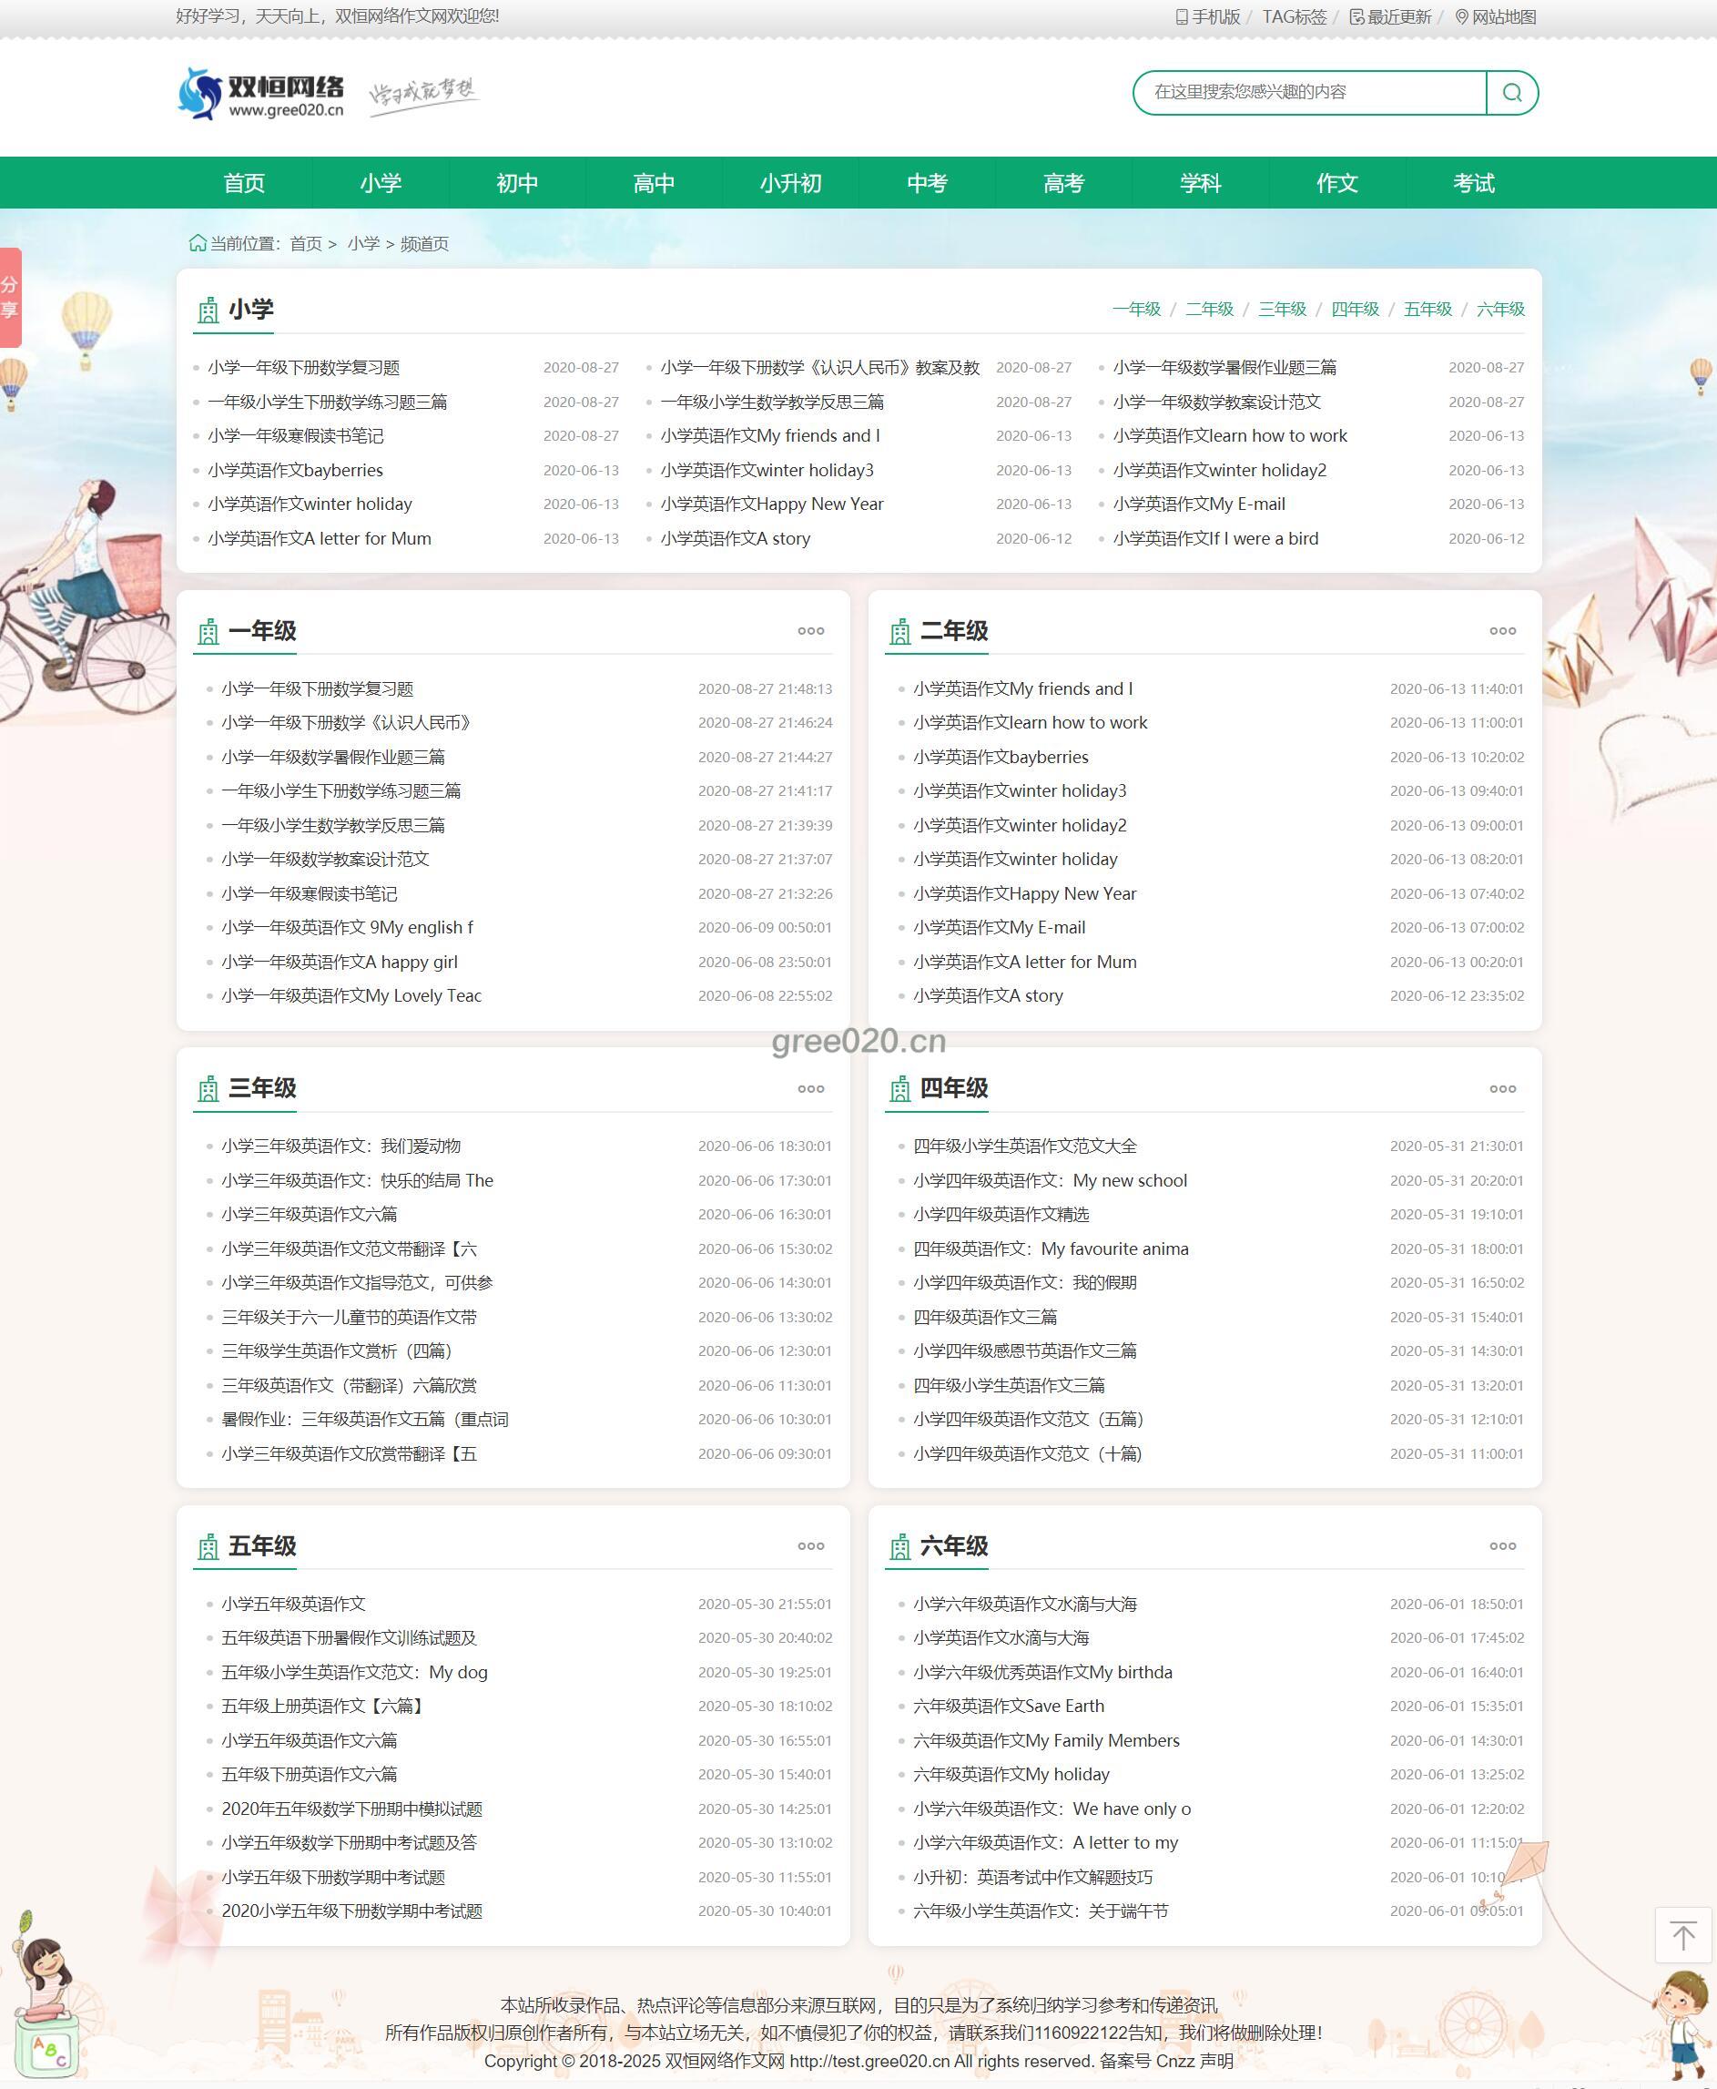The width and height of the screenshot is (1717, 2089).
Task: Open article 小学英语作文If I were a bird
Action: click(x=1214, y=539)
